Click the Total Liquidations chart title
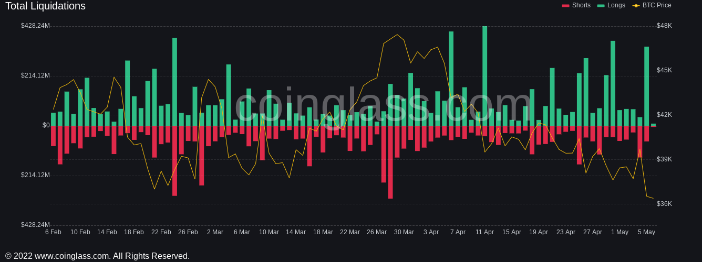This screenshot has height=262, width=702. click(x=45, y=6)
